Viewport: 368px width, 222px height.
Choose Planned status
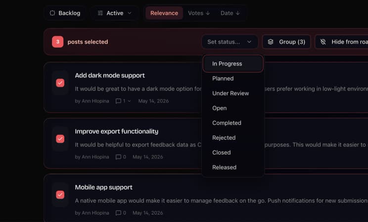[x=233, y=79]
